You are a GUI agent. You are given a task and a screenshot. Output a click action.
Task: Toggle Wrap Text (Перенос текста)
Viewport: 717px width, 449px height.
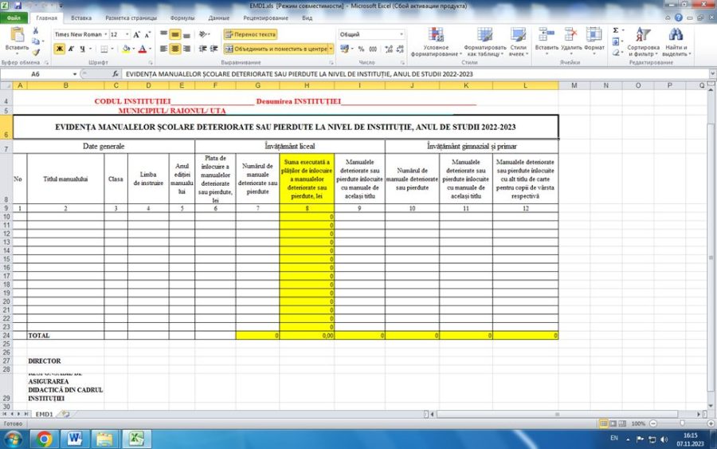pyautogui.click(x=250, y=34)
